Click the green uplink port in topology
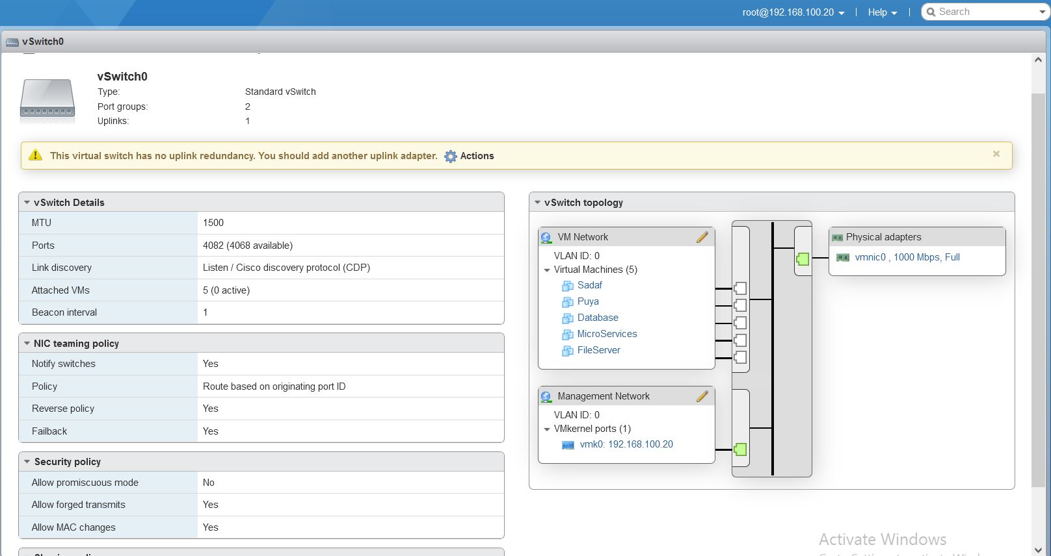Viewport: 1051px width, 556px height. [803, 259]
